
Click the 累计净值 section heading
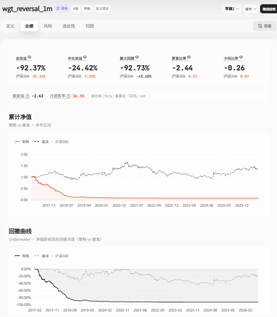tap(20, 117)
